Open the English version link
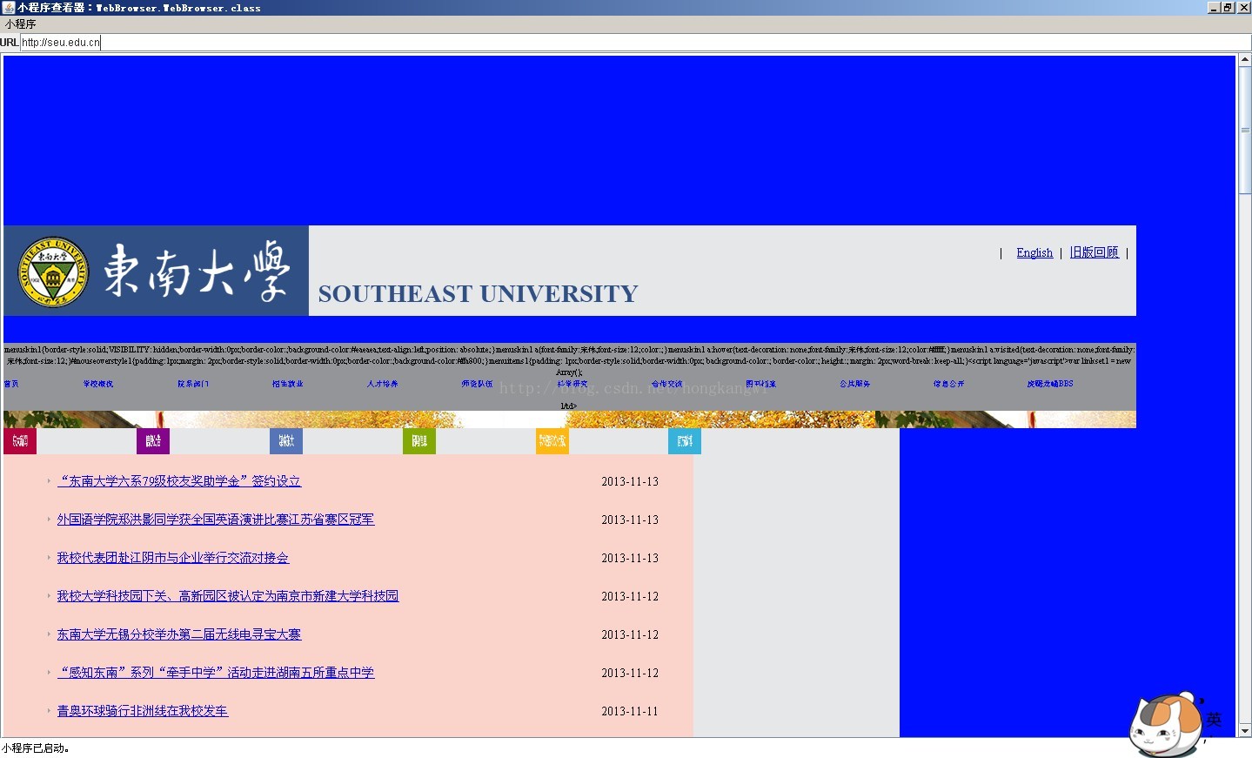 coord(1034,252)
